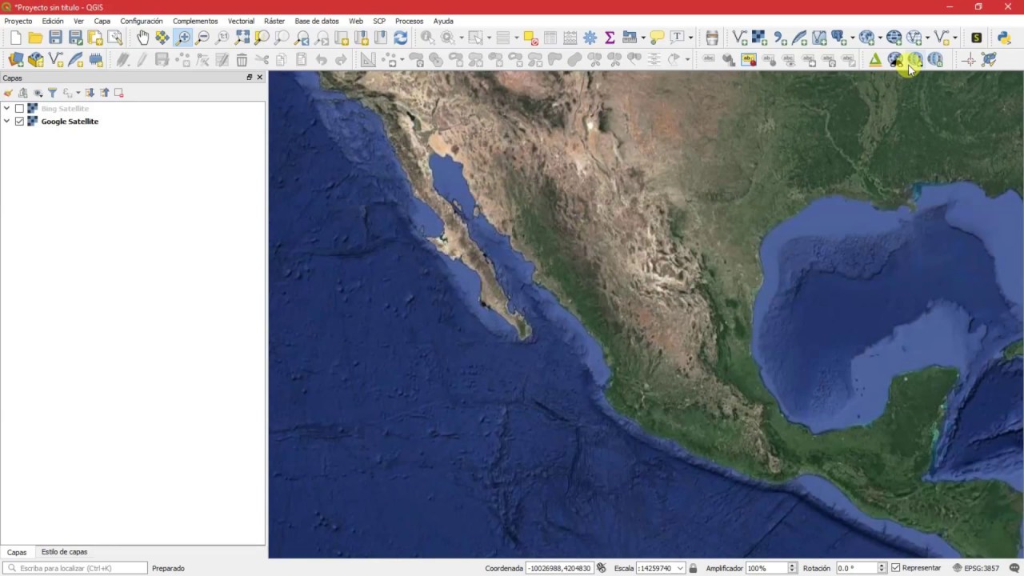The width and height of the screenshot is (1024, 576).
Task: Open the Complementos menu
Action: click(195, 21)
